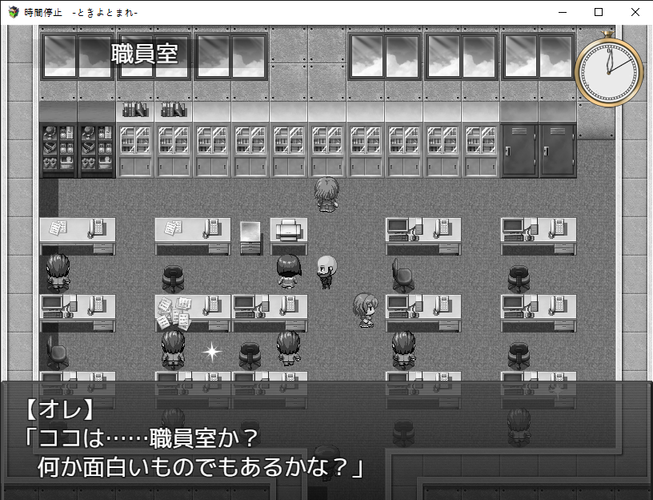Click the speaker name 【オレ】
Screen dimensions: 653x500
click(x=59, y=409)
